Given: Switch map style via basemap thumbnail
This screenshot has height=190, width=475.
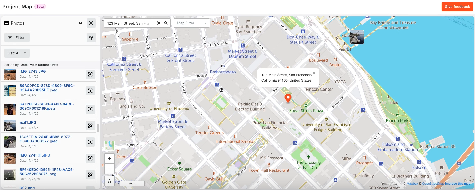Looking at the screenshot, I should click(110, 146).
